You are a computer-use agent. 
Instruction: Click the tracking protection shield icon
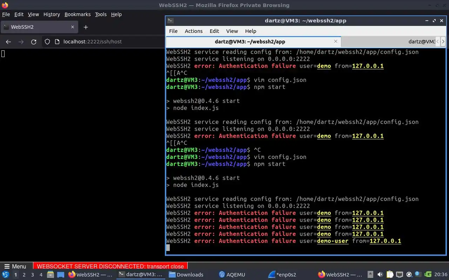pos(47,42)
